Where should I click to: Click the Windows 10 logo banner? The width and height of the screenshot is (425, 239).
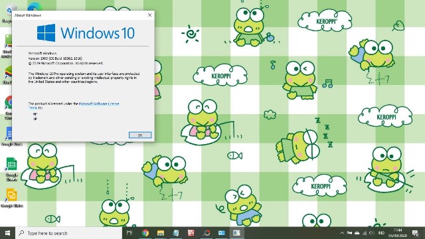pos(86,33)
